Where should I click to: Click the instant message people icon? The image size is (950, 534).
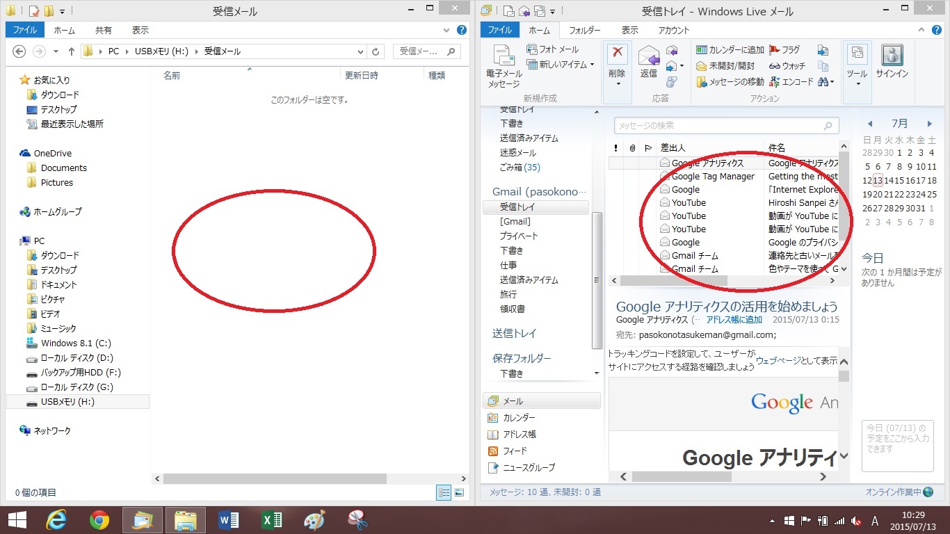click(x=672, y=81)
